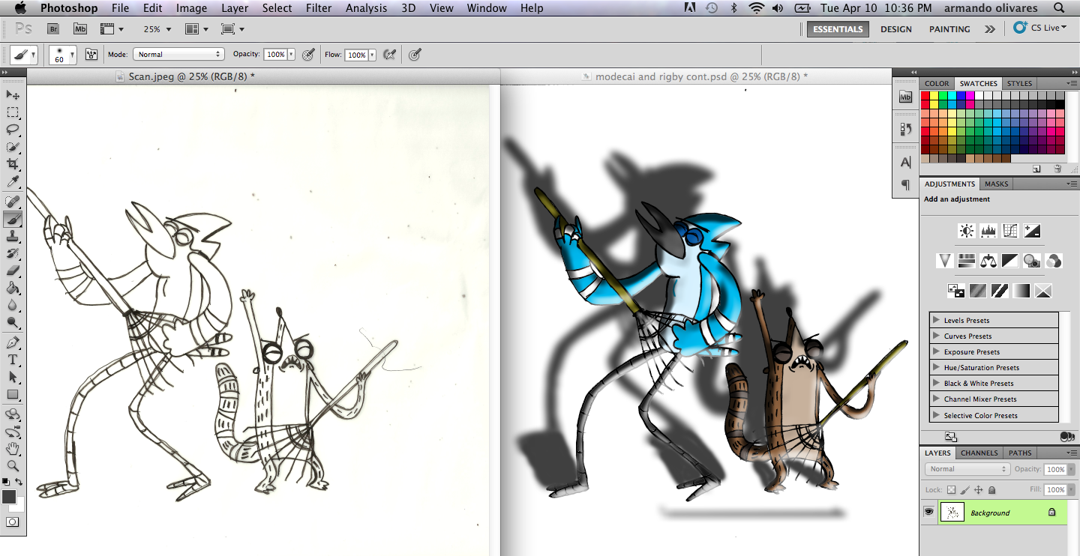Select the Move tool
The image size is (1080, 556).
(x=13, y=94)
